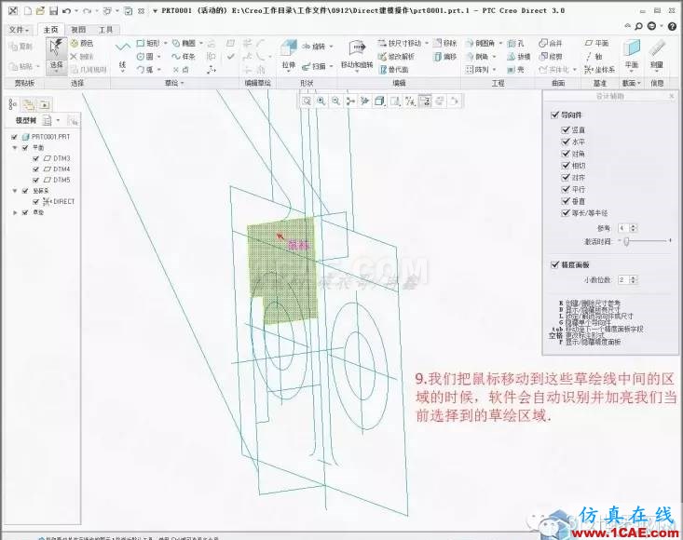Switch to the 视图 view tab
This screenshot has height=540, width=683.
click(78, 30)
